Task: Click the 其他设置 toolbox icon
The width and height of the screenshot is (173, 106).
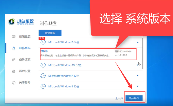Action: [x=14, y=71]
